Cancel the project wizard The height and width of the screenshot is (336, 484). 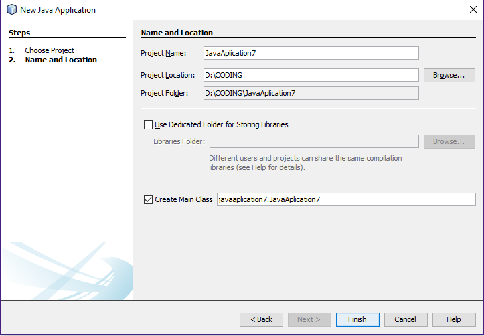(406, 319)
